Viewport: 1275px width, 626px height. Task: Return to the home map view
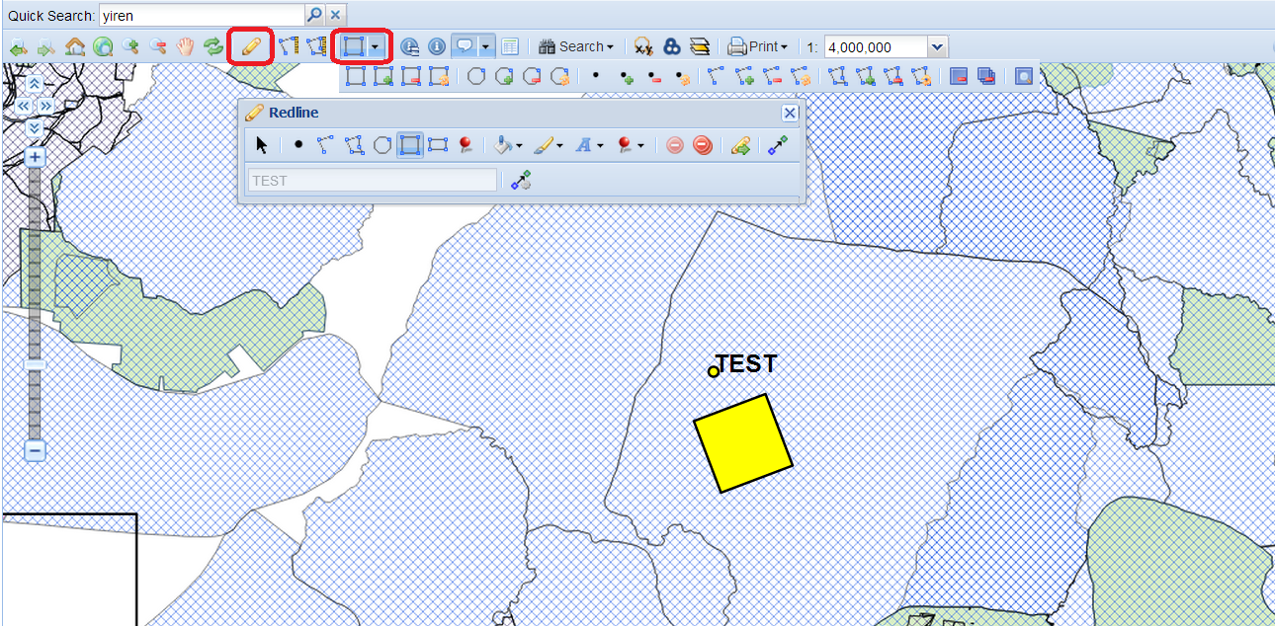(x=75, y=46)
